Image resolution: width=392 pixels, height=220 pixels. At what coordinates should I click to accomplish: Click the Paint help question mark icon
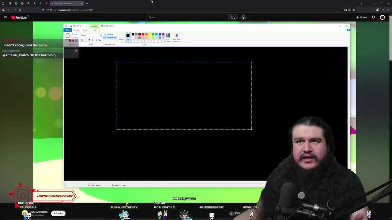click(x=349, y=30)
